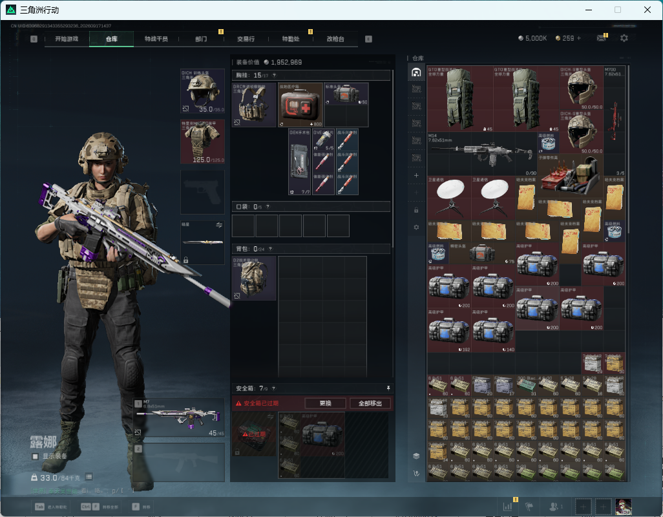The image size is (663, 517).
Task: Click the Q previous-tab key icon
Action: click(34, 39)
